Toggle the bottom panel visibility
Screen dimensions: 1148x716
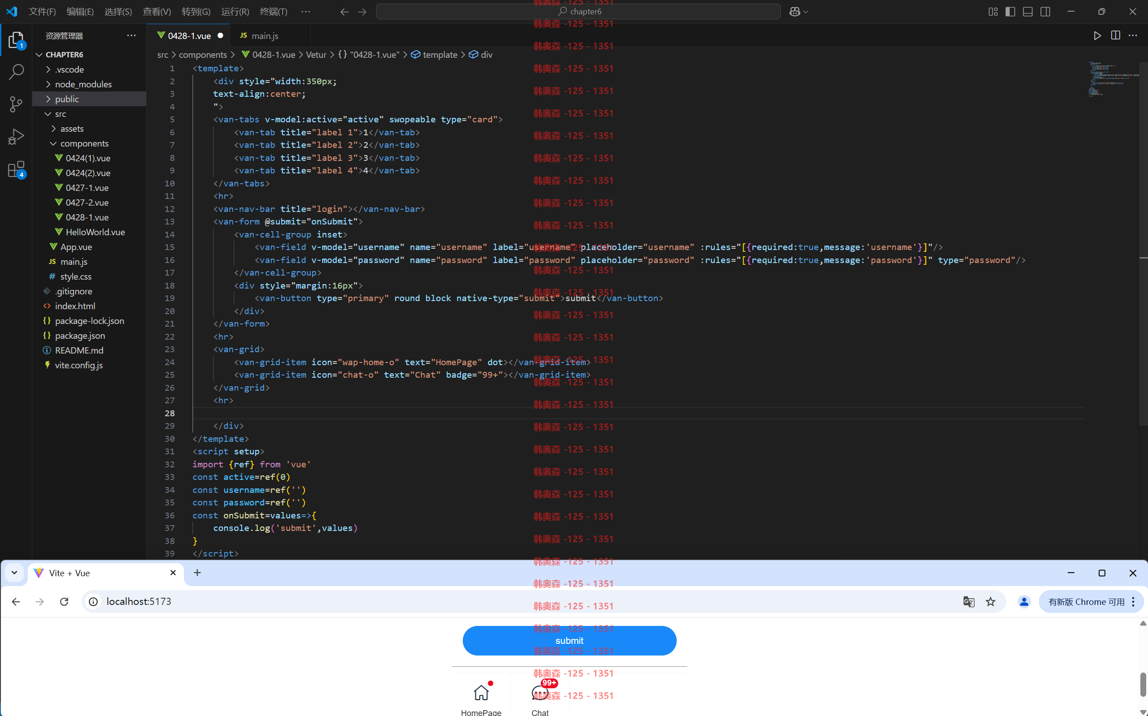click(x=1028, y=11)
